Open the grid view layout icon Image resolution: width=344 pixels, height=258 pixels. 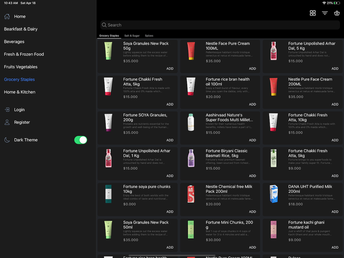tap(313, 13)
